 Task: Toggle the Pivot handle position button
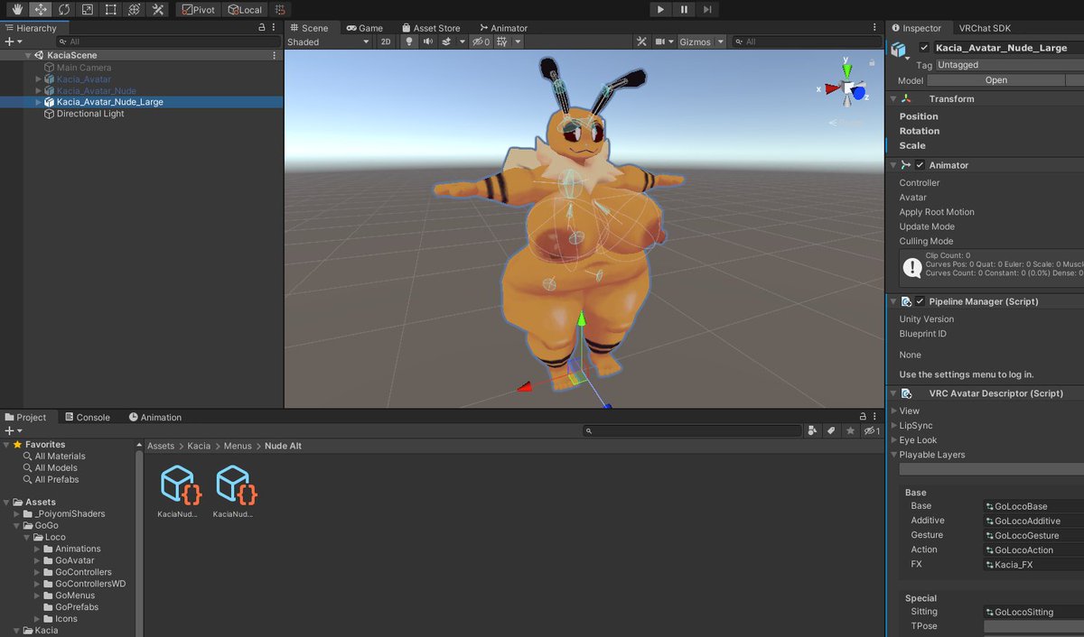[x=199, y=9]
